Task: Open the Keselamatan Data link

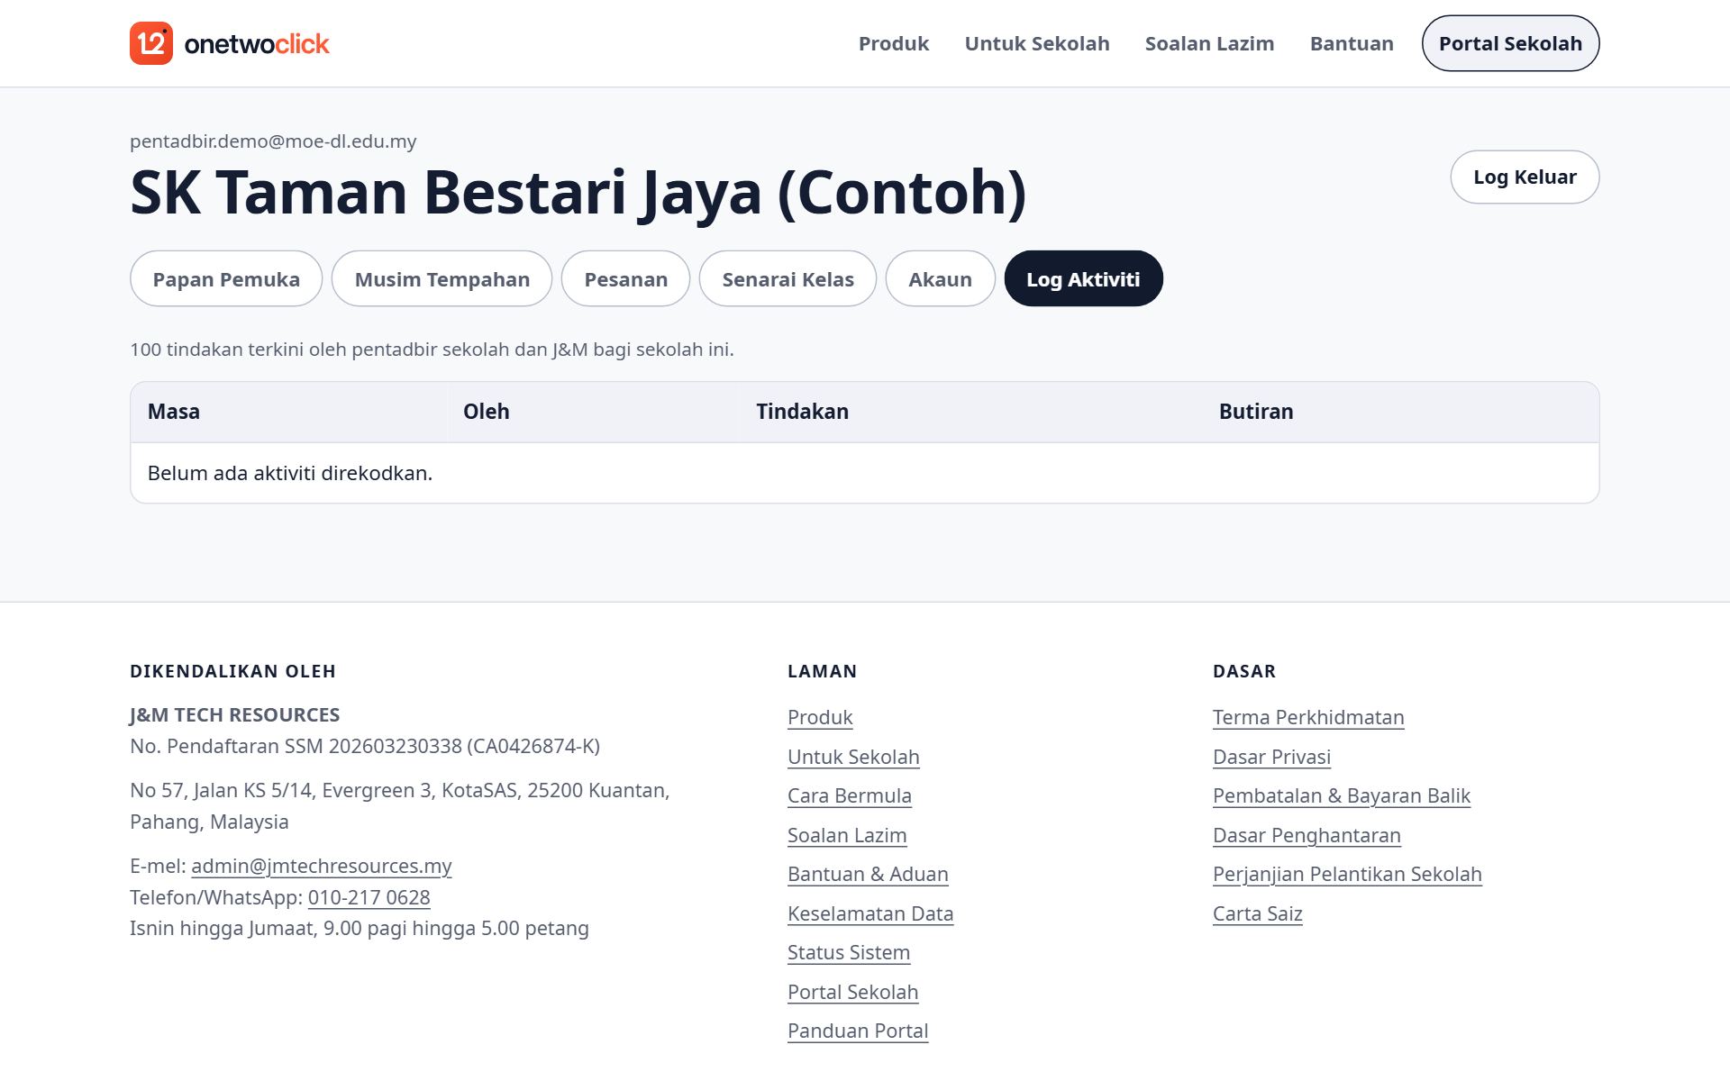Action: coord(870,913)
